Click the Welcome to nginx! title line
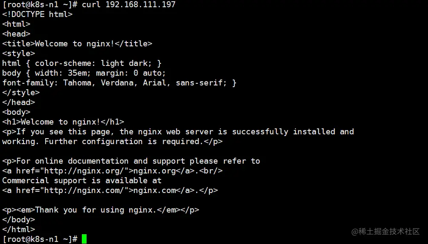The width and height of the screenshot is (428, 244). tap(77, 44)
